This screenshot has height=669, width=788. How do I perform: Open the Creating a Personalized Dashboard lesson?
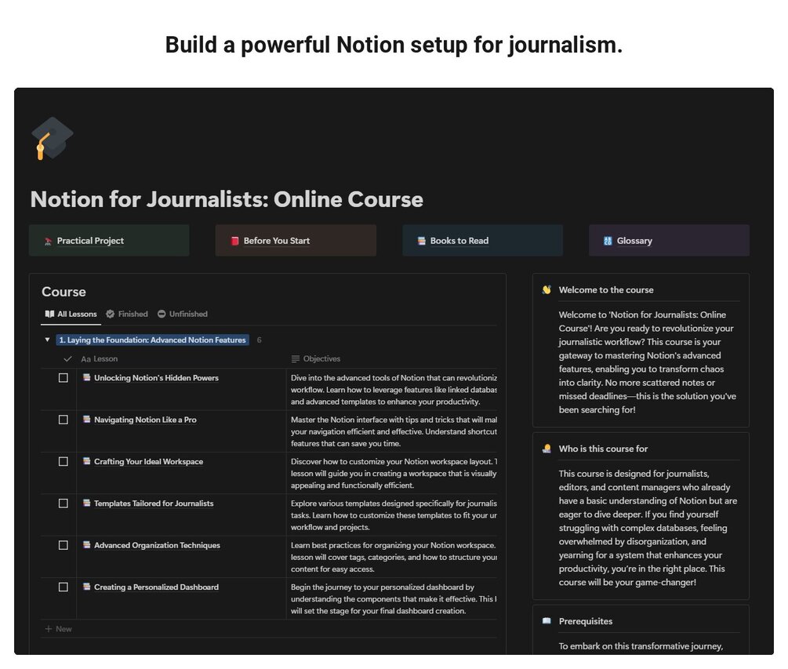156,587
